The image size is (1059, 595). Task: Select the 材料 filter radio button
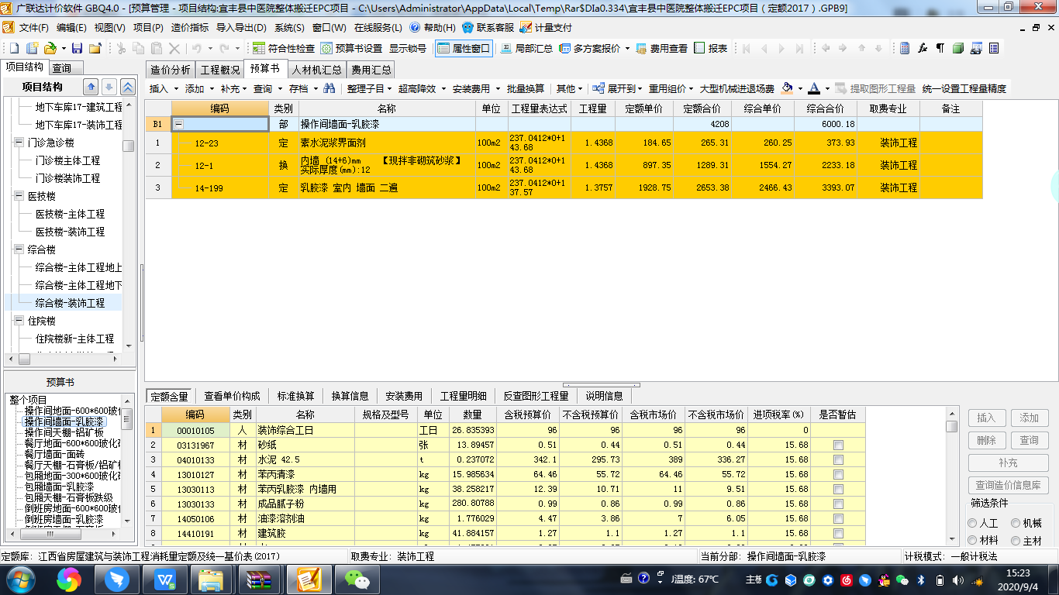pyautogui.click(x=972, y=541)
